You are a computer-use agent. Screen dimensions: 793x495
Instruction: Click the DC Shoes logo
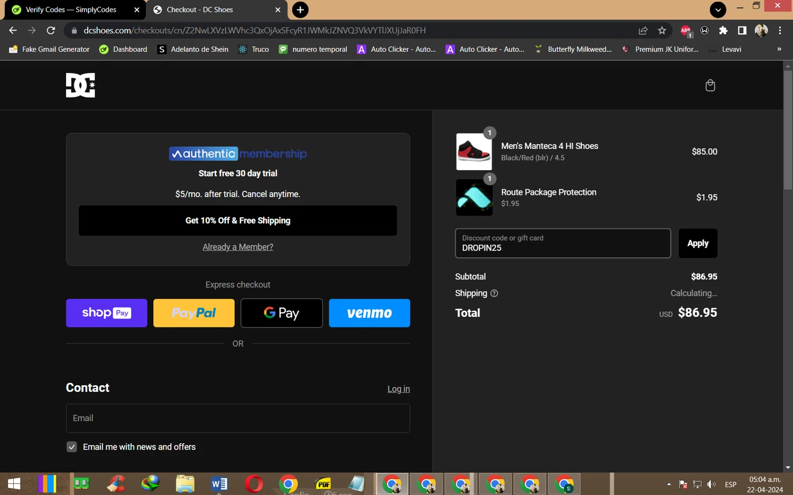pyautogui.click(x=80, y=85)
